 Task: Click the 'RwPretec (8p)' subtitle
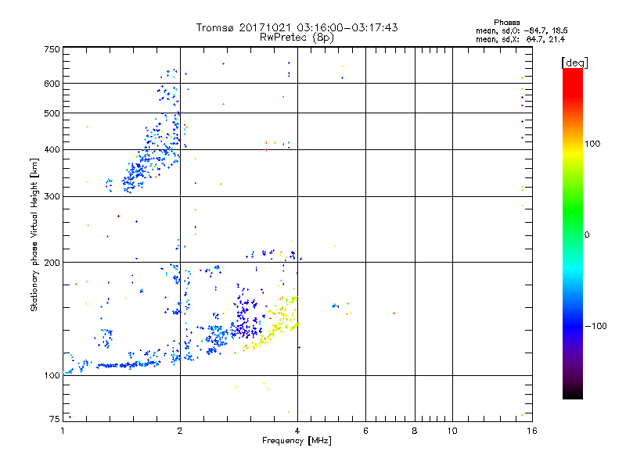coord(297,38)
